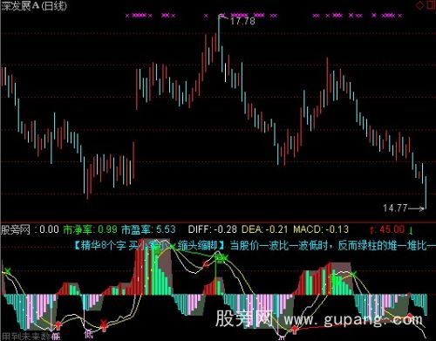The width and height of the screenshot is (436, 341).
Task: Click the 市净率: 0.99 value
Action: pyautogui.click(x=90, y=229)
